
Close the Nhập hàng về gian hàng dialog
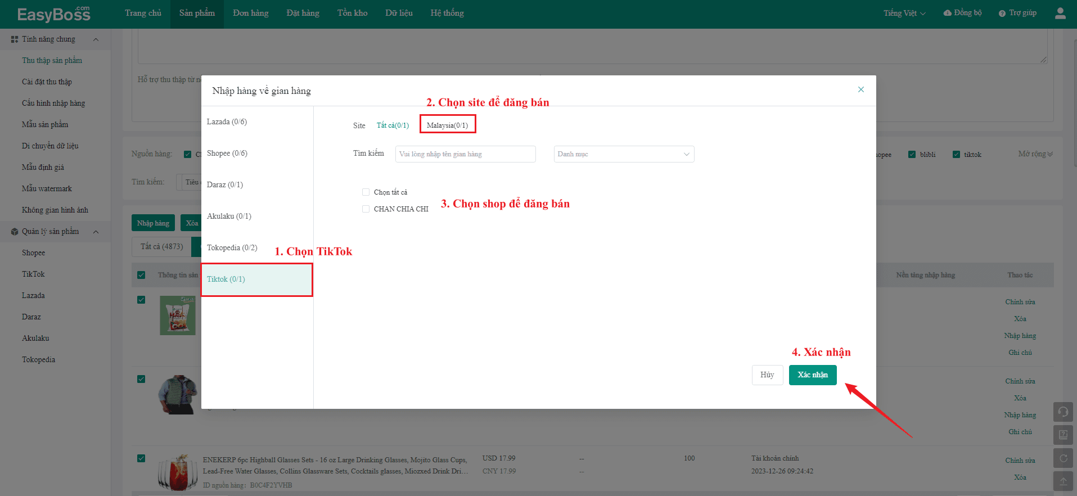click(x=861, y=89)
